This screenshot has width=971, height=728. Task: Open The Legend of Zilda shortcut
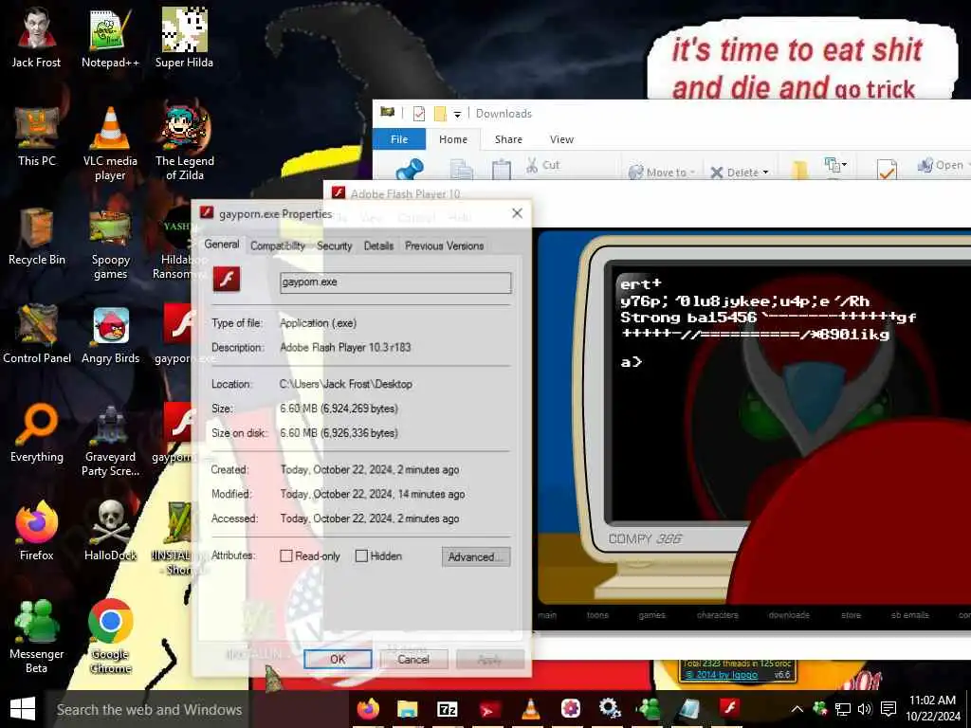185,142
